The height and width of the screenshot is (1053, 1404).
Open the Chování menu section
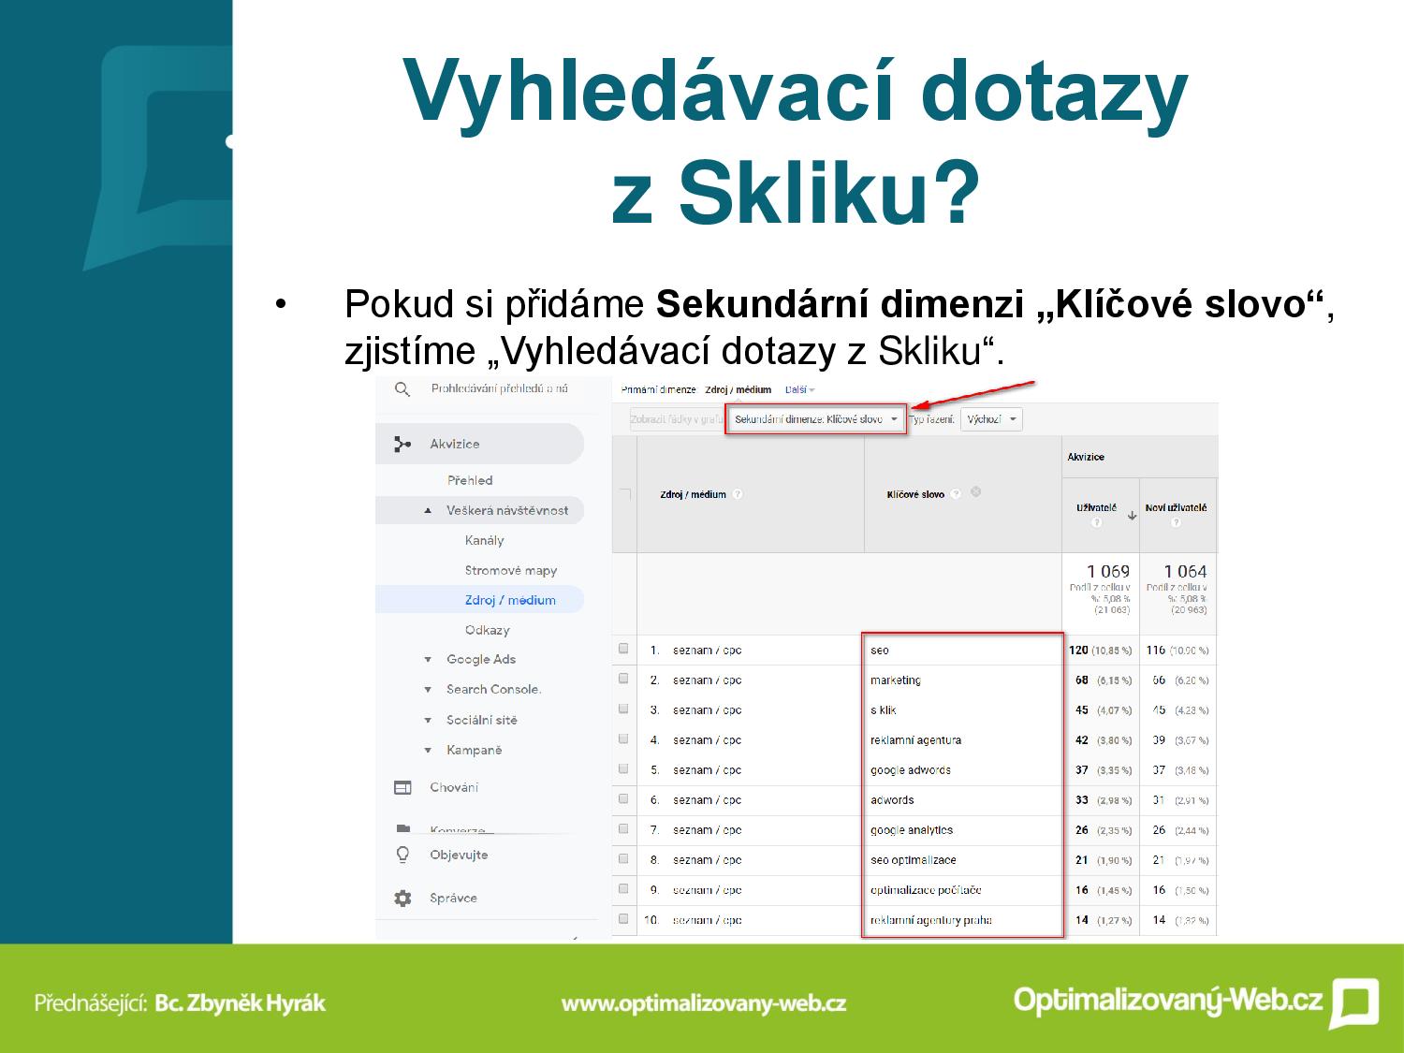(454, 787)
